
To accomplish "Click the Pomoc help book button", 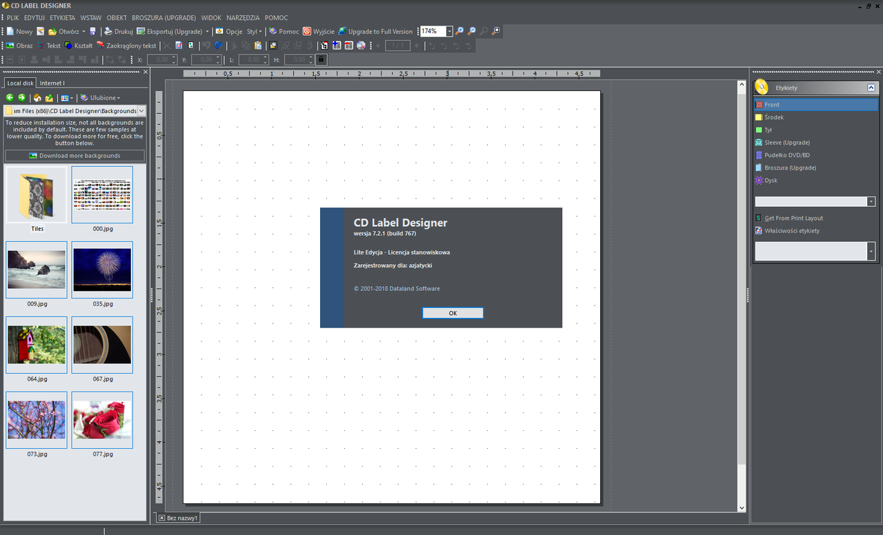I will (x=284, y=31).
